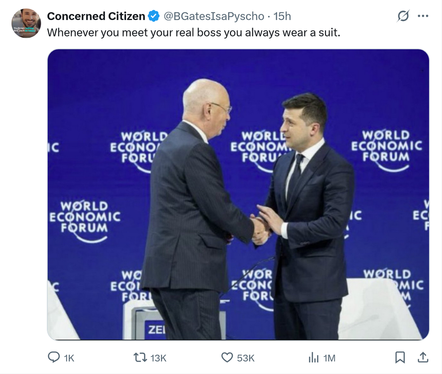Viewport: 442px width, 374px height.
Task: Click the 13K repost count
Action: (x=157, y=358)
